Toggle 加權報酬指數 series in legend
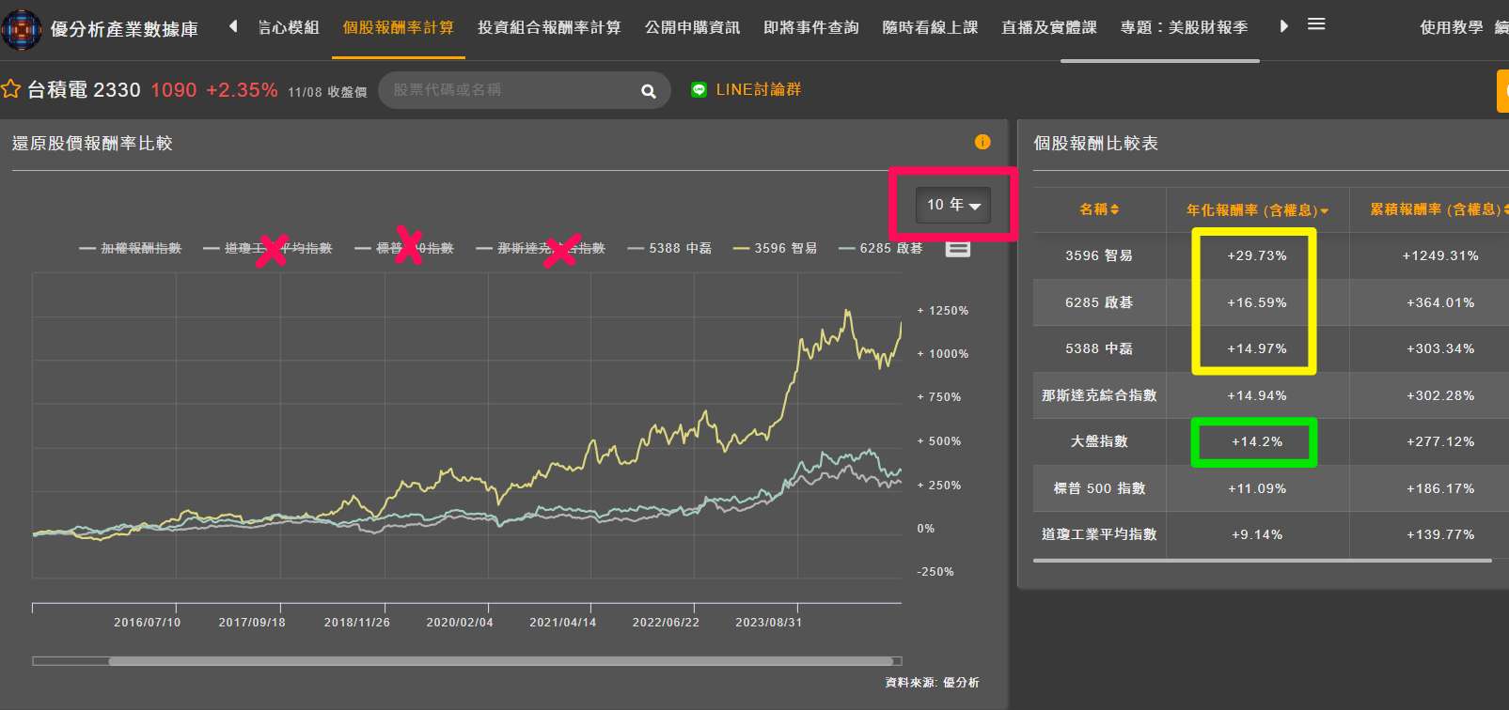Viewport: 1509px width, 710px height. pos(131,248)
